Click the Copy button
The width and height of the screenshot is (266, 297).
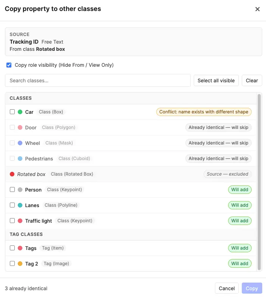tap(252, 288)
